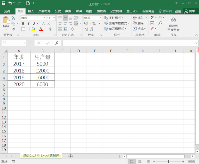Click Increase Indent icon
Image resolution: width=199 pixels, height=164 pixels.
[65, 29]
